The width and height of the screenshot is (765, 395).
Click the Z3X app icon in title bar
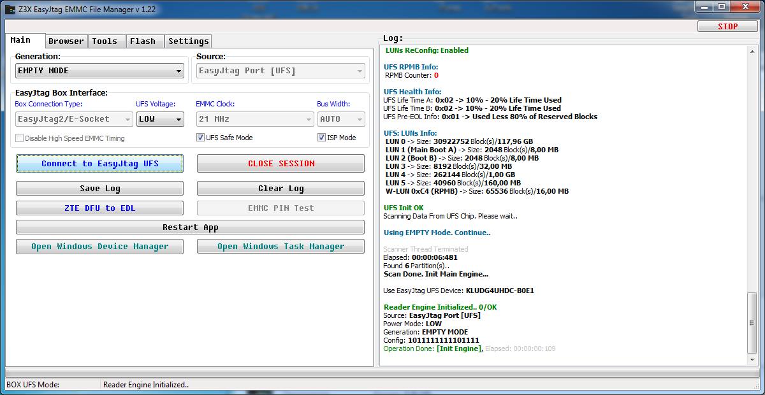tap(11, 9)
